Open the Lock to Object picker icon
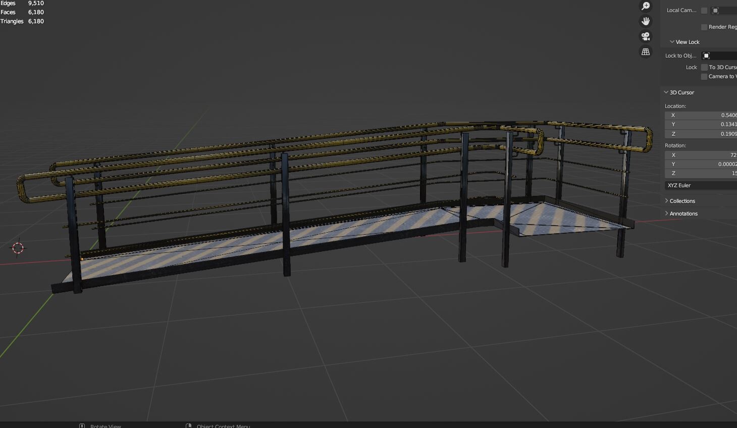Viewport: 737px width, 428px height. click(706, 56)
